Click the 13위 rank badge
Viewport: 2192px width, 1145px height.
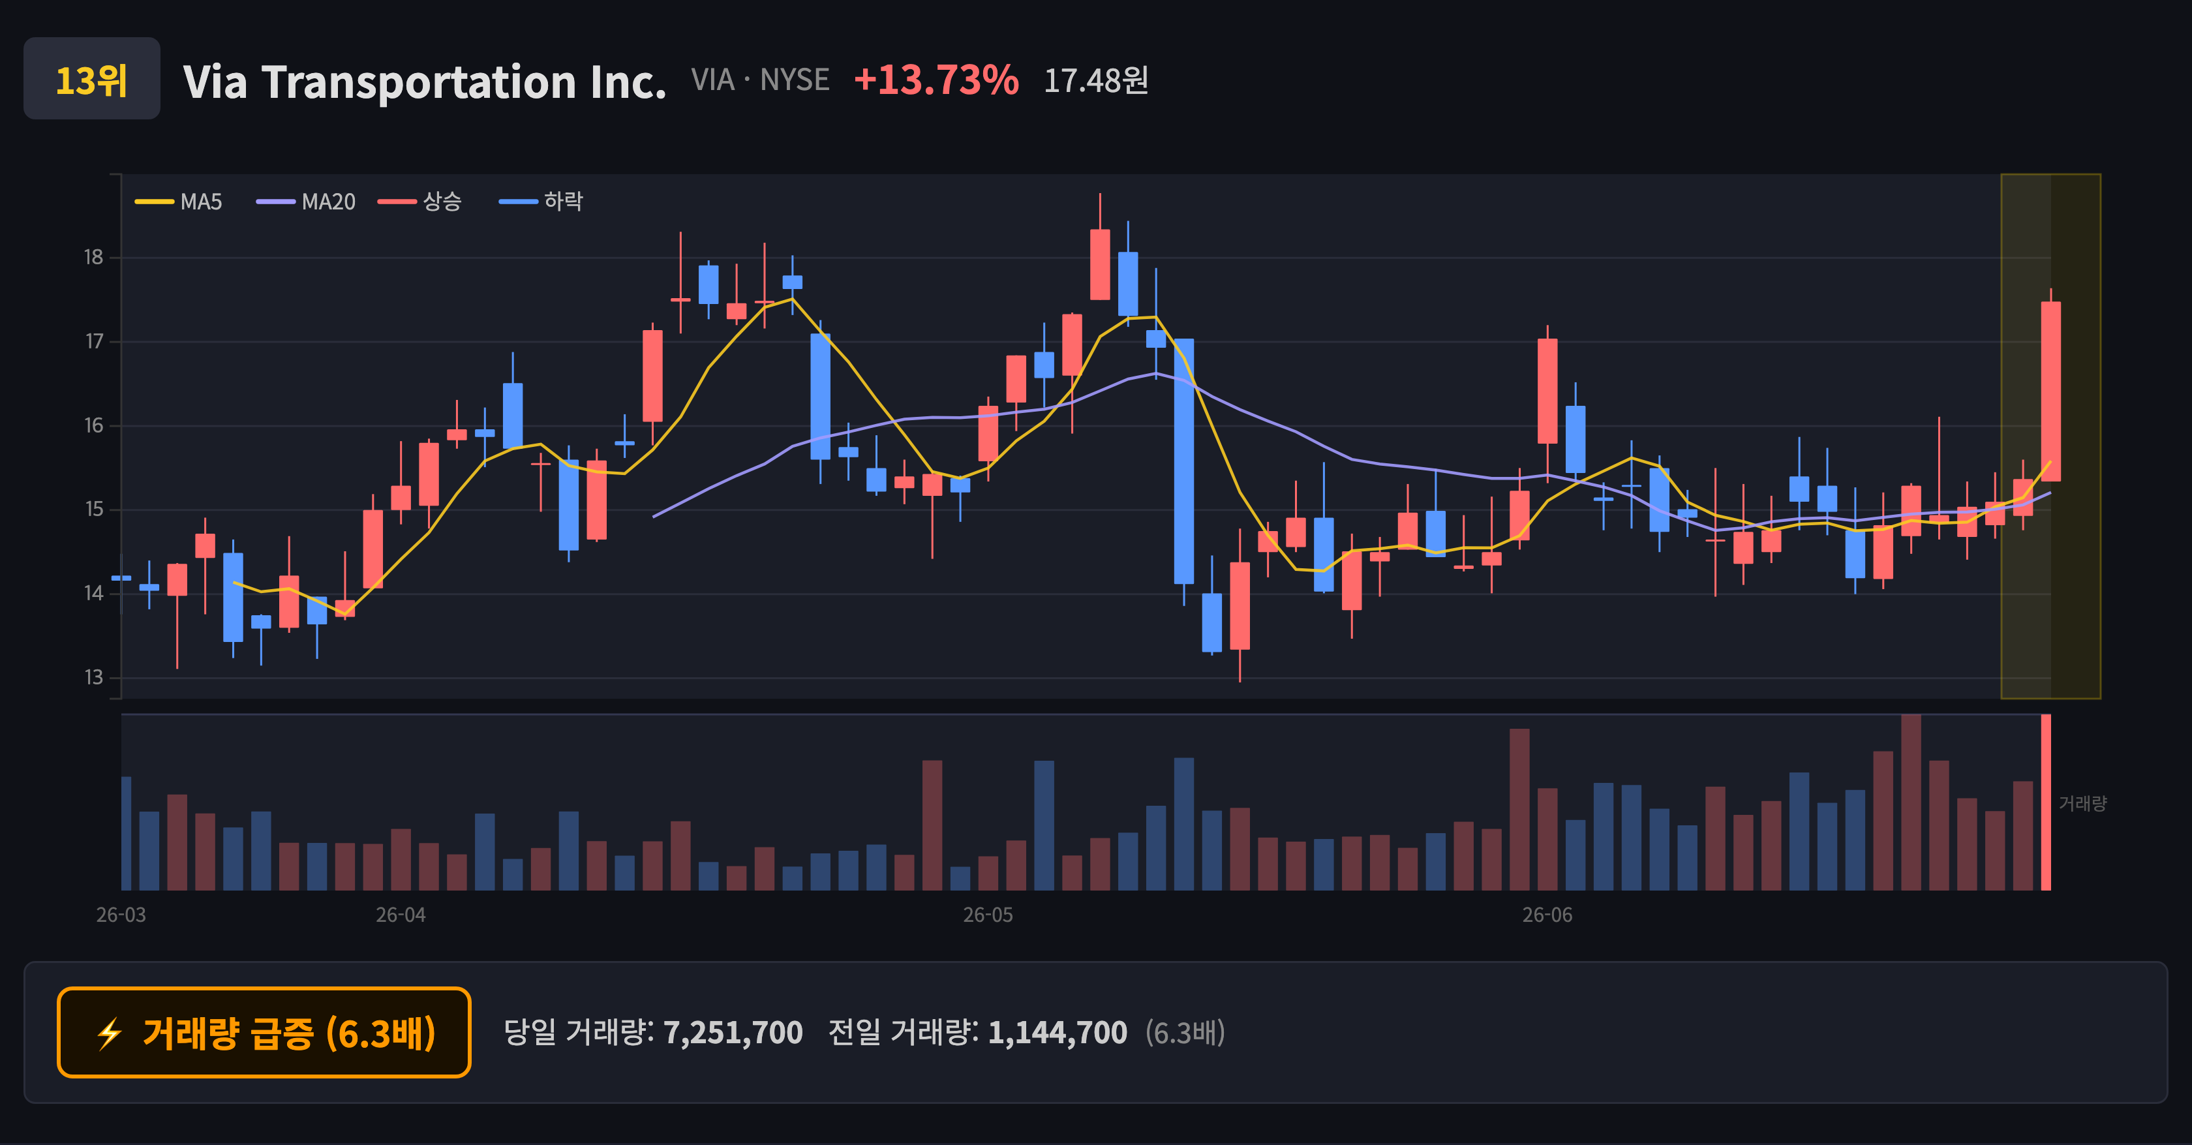click(92, 79)
